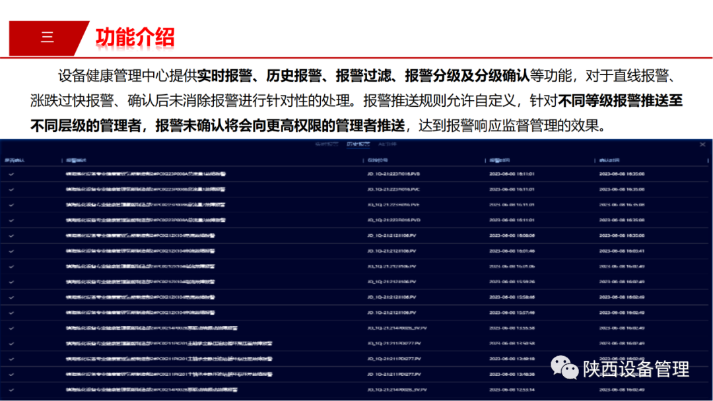Select alarm time 13:55:58 cell

512,328
